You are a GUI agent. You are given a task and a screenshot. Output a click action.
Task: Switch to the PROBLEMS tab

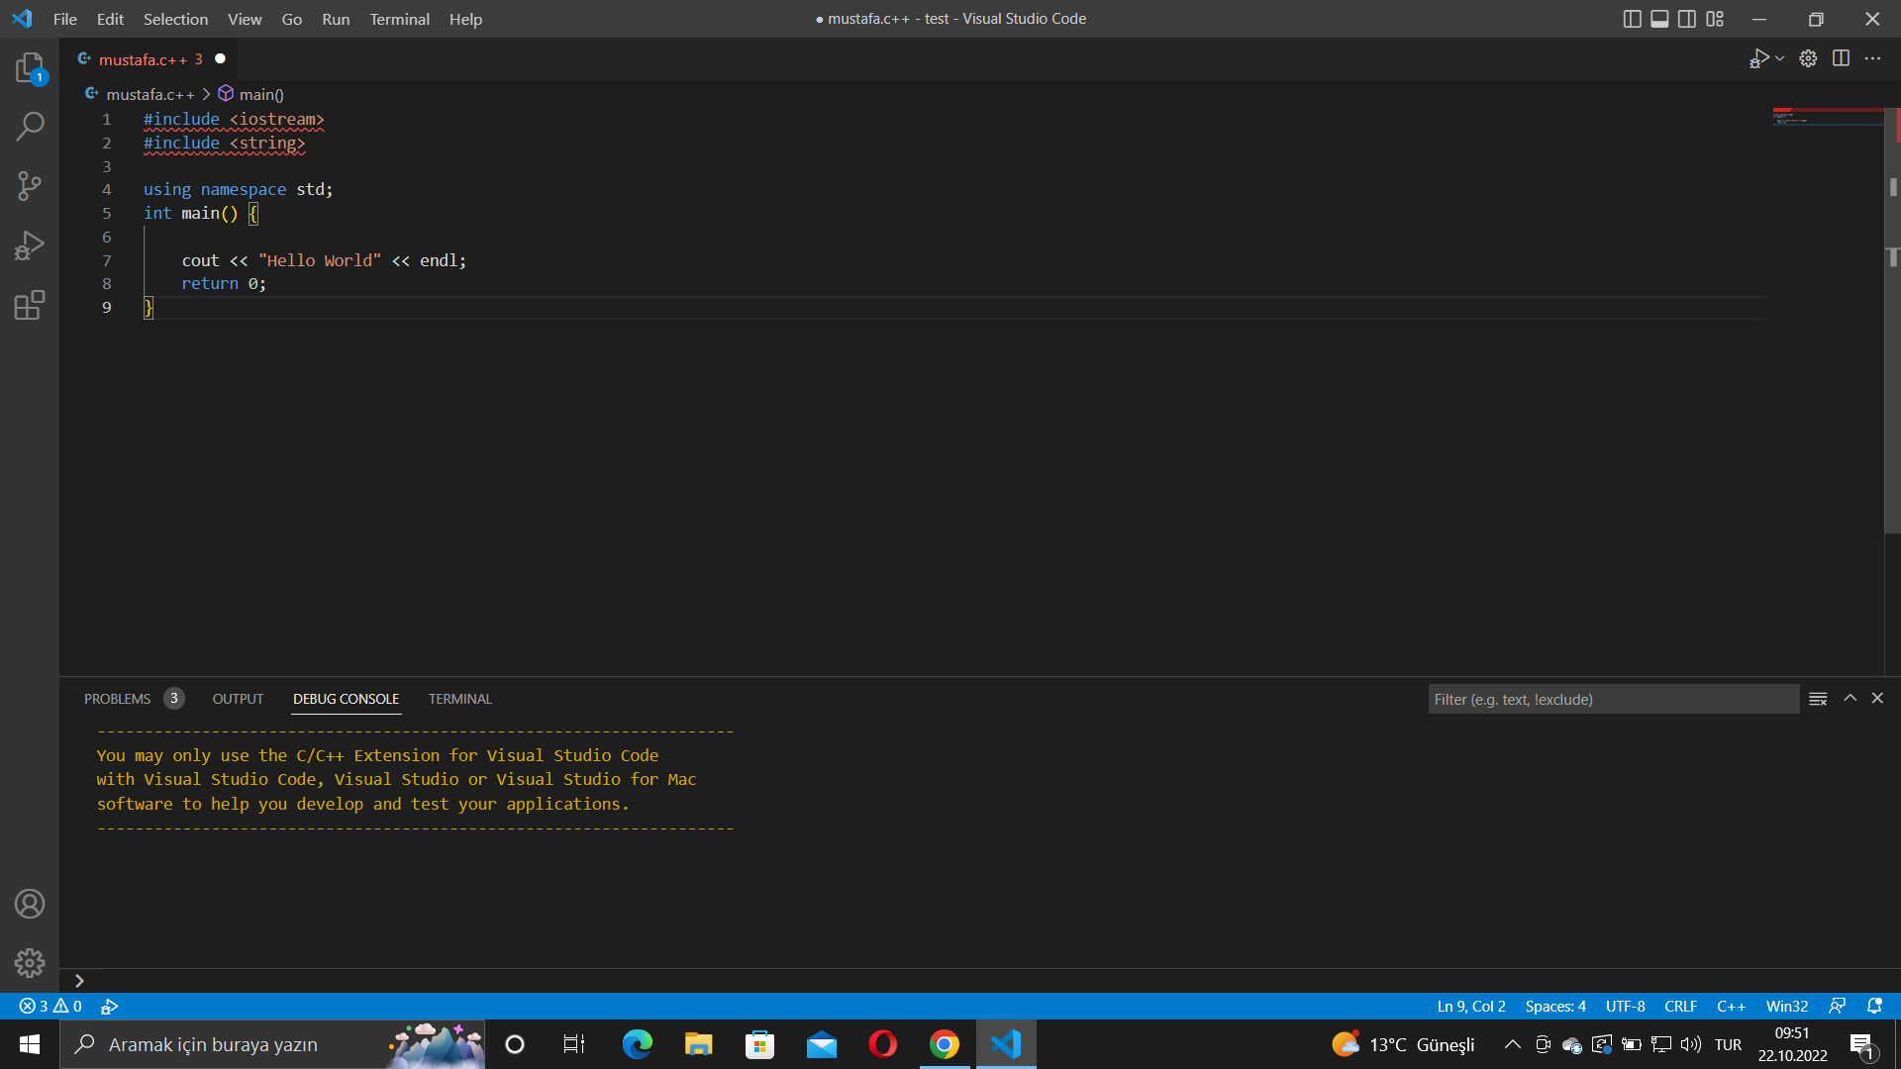(x=117, y=699)
